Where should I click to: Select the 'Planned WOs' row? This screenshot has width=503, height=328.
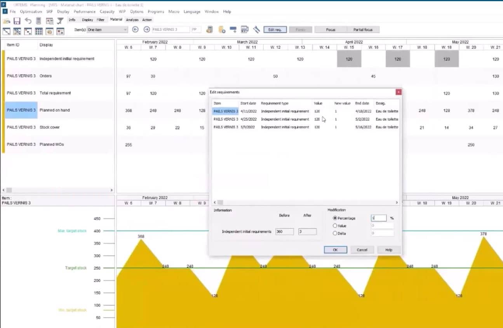tap(58, 144)
